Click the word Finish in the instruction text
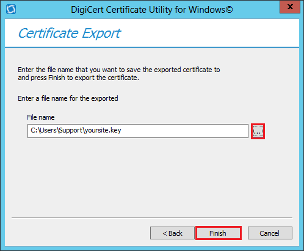The width and height of the screenshot is (304, 251). point(57,78)
